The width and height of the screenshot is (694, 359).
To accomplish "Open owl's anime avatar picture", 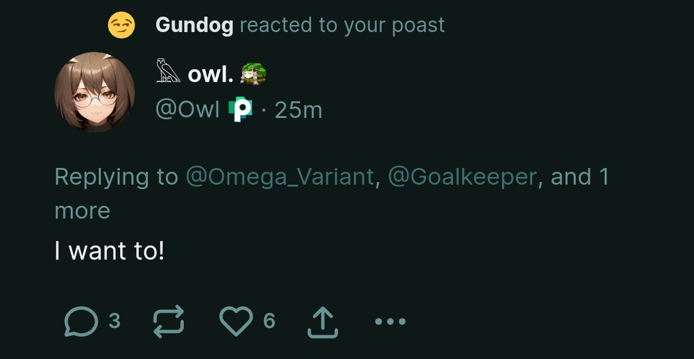I will point(94,92).
